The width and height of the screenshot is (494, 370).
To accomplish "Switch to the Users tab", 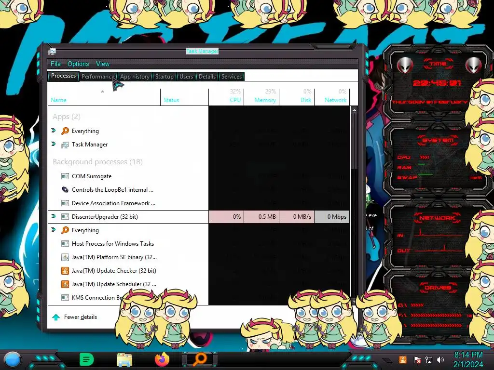I will 186,77.
